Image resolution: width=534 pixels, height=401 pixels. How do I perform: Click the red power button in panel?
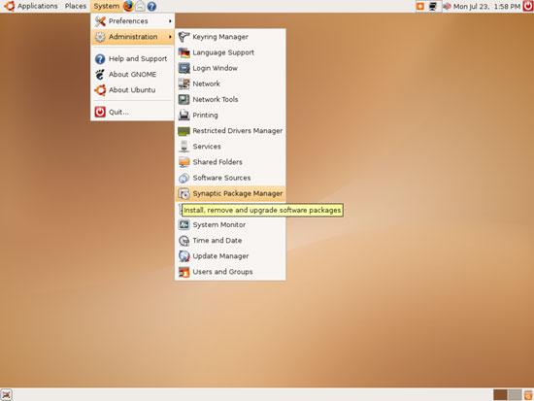pos(528,6)
